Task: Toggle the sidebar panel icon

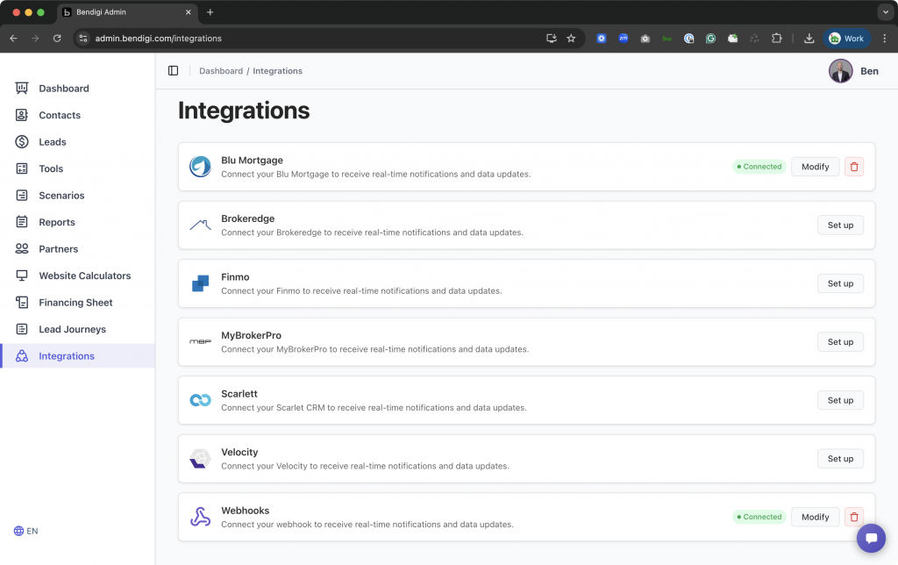Action: 173,71
